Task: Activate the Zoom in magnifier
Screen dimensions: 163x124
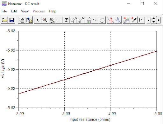Action: [45, 20]
